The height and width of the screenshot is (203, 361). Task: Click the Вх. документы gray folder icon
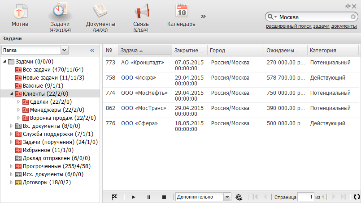[18, 126]
